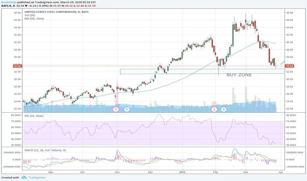Click the Sep label on time axis
This screenshot has height=181, width=307.
(x=50, y=172)
